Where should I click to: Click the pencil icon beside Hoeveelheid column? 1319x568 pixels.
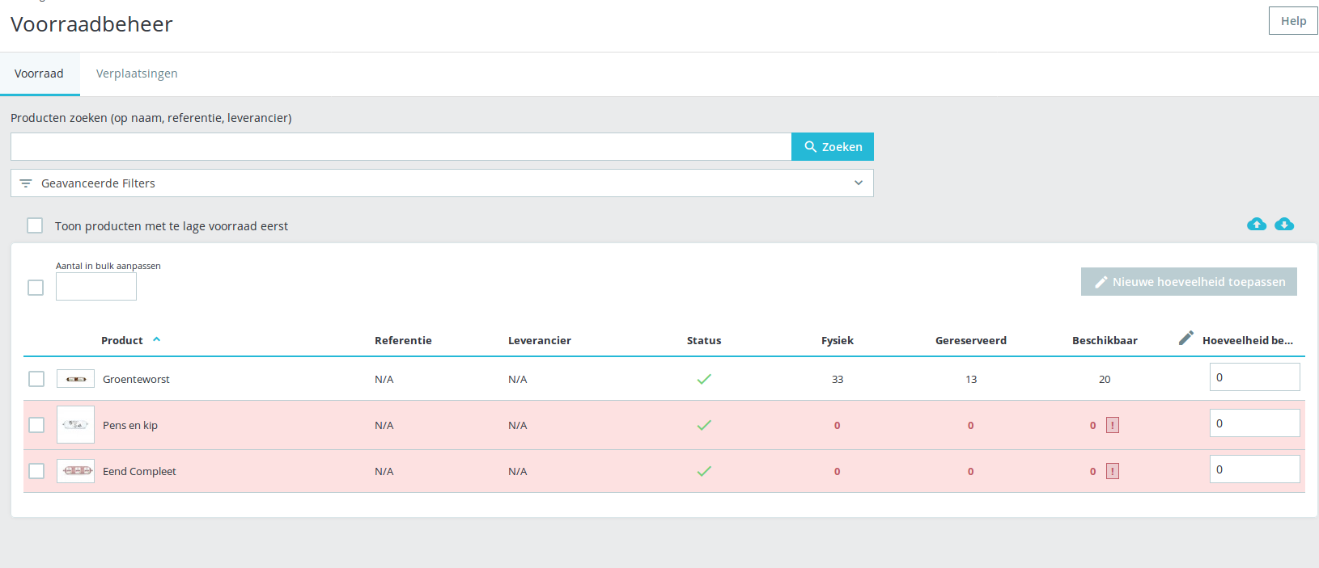point(1186,339)
